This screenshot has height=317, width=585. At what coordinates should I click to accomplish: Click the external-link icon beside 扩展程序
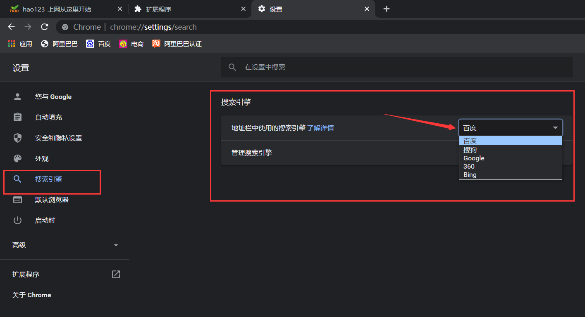(116, 274)
